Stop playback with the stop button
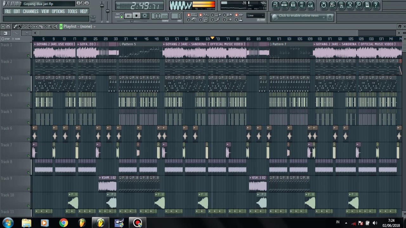This screenshot has height=228, width=406. coord(136,16)
